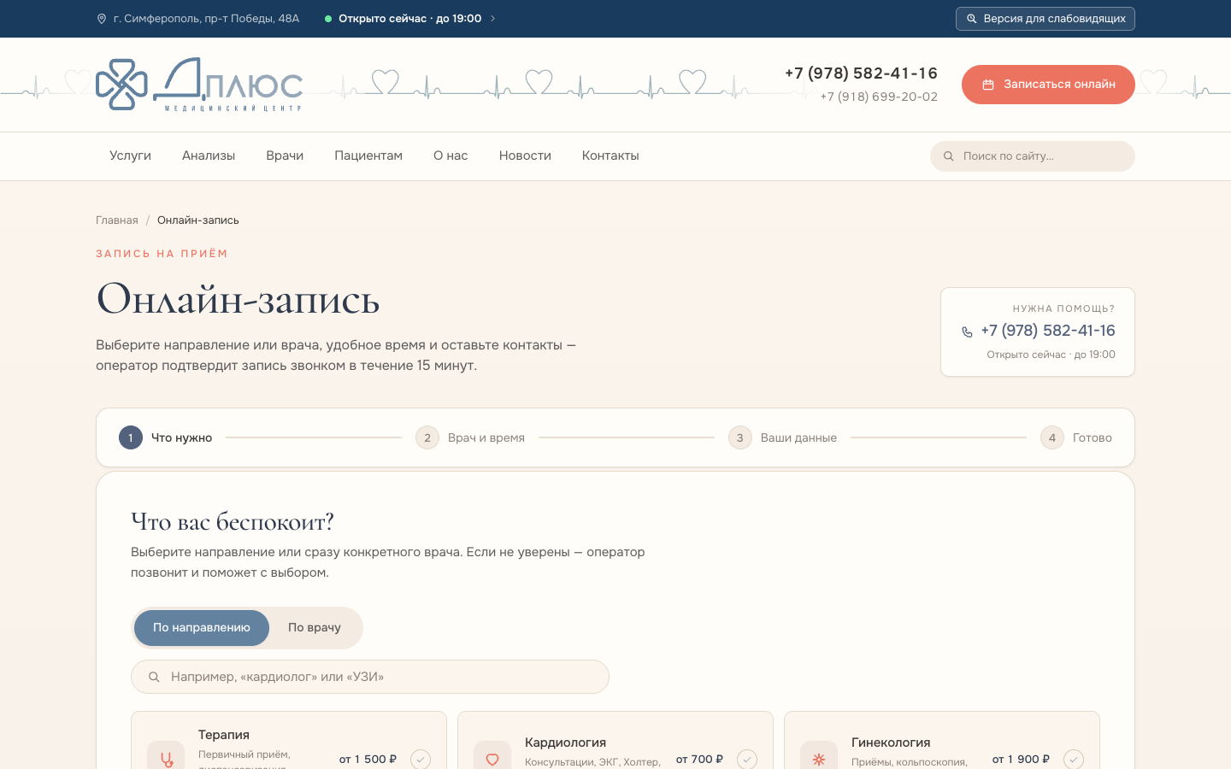Click the «Открыто сейчас · до 19:00» status text
Viewport: 1231px width, 769px height.
tap(410, 19)
